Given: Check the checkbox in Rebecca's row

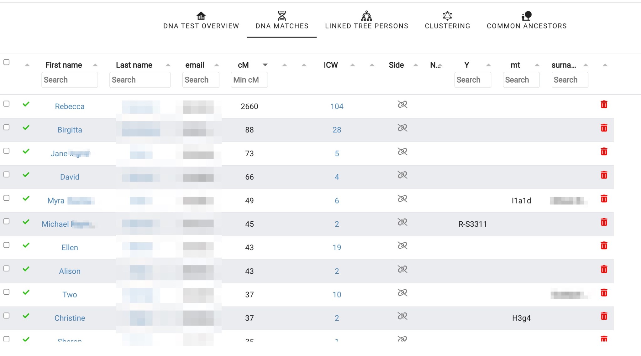Looking at the screenshot, I should pos(7,104).
